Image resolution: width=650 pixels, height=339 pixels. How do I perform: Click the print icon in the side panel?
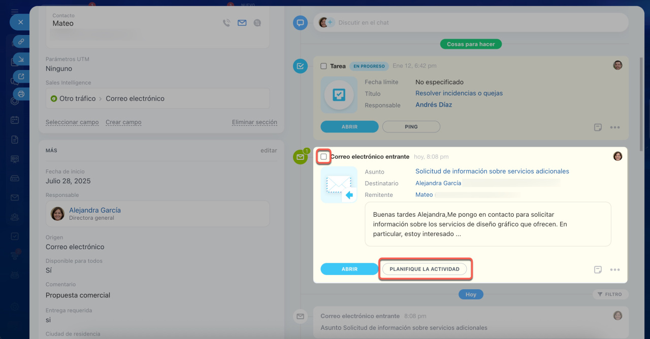21,94
